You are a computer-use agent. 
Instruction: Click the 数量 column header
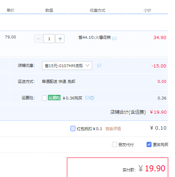click(49, 10)
